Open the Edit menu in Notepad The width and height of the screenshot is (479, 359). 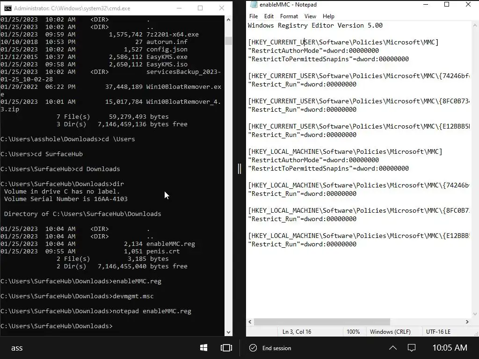[x=269, y=16]
